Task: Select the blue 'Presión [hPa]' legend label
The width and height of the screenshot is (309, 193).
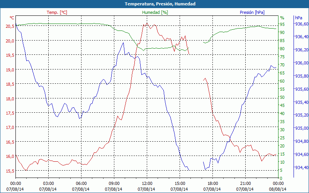Action: coord(252,12)
